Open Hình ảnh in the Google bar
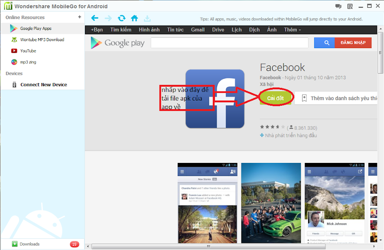Viewport: 384px width, 250px height. (149, 30)
